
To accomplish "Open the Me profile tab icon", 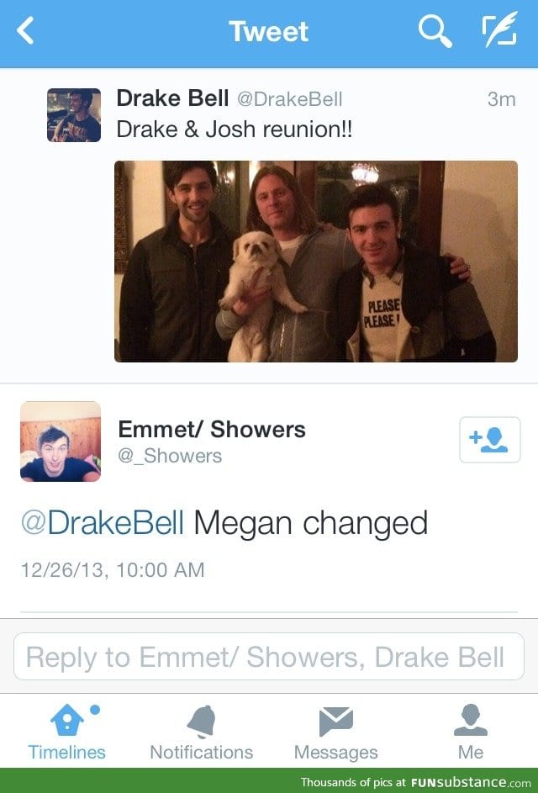I will pyautogui.click(x=470, y=720).
